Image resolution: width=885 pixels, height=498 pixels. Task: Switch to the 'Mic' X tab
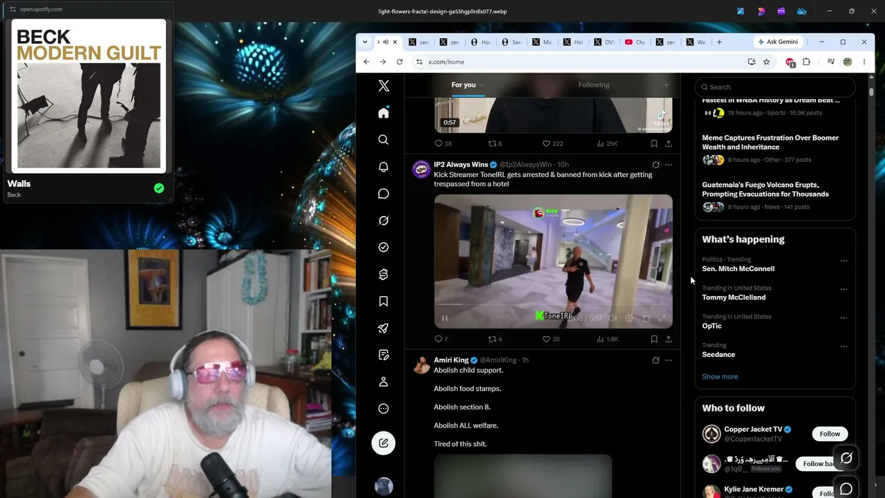coord(542,42)
